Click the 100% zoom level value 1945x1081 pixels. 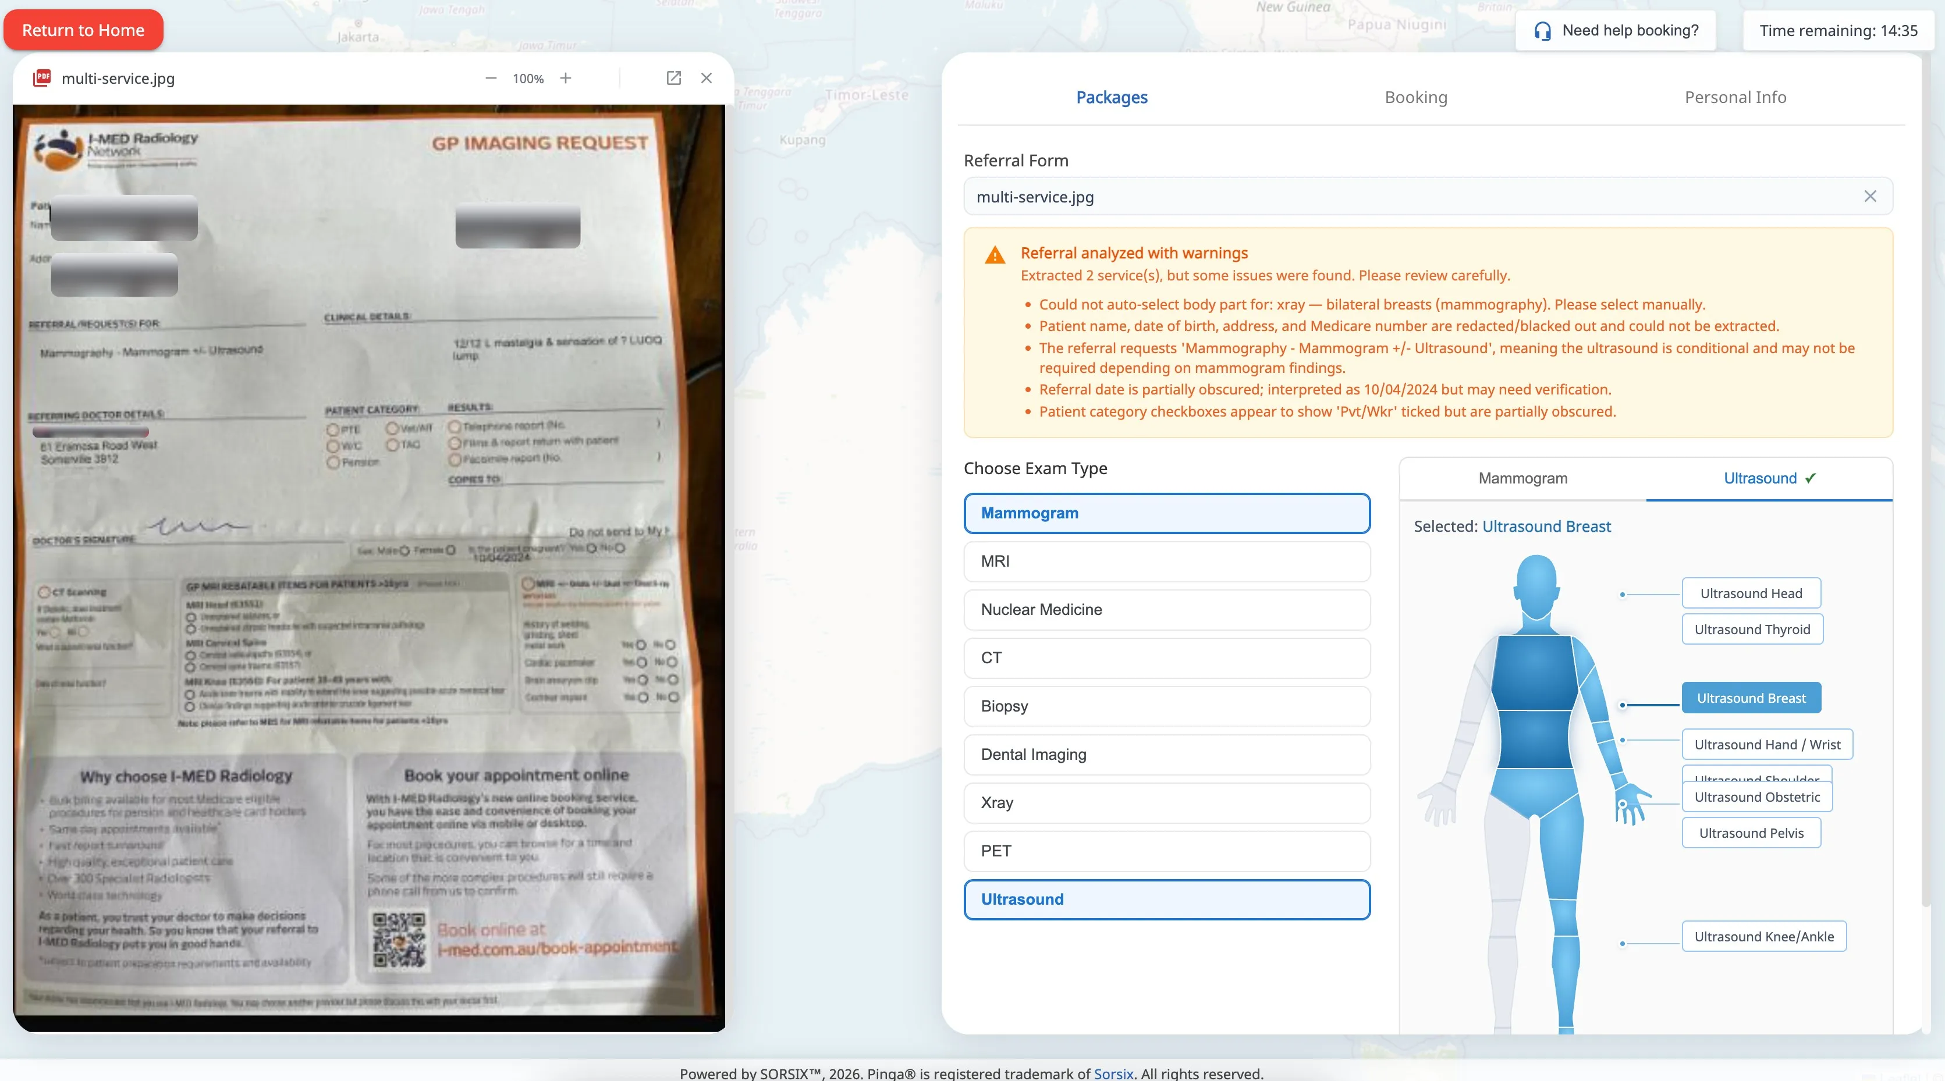coord(528,79)
